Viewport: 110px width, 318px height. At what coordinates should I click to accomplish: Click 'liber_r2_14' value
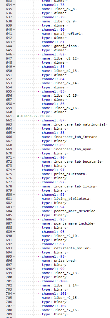point(65,285)
